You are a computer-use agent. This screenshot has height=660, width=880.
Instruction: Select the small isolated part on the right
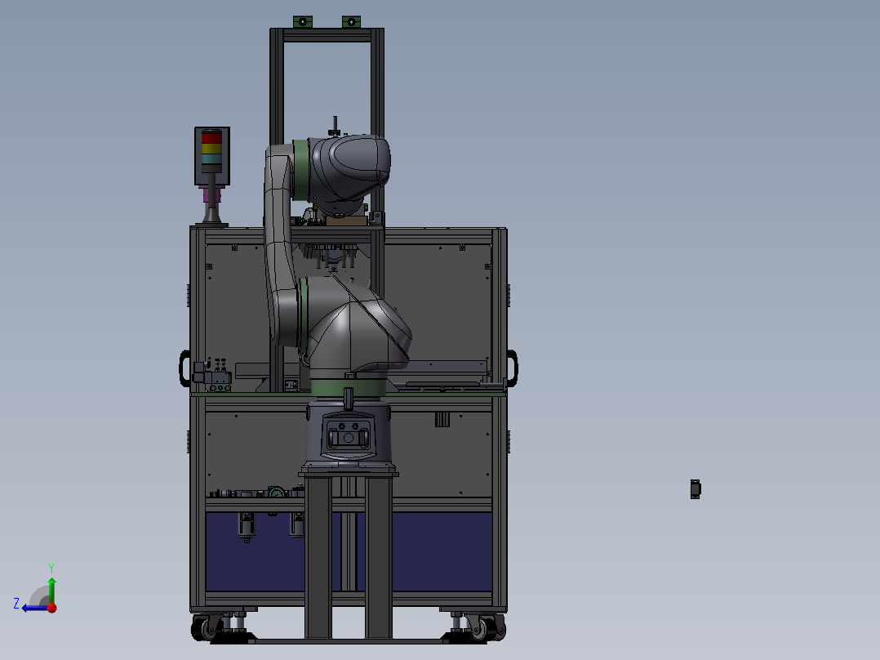click(x=696, y=488)
